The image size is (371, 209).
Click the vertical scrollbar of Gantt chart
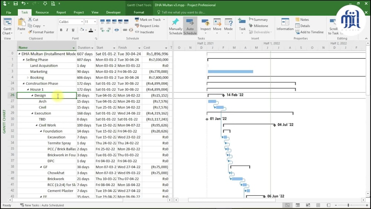tap(368, 118)
